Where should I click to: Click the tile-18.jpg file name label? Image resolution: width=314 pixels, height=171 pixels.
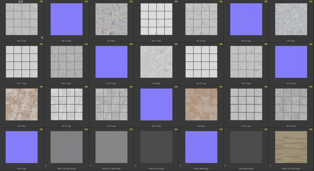point(156,83)
